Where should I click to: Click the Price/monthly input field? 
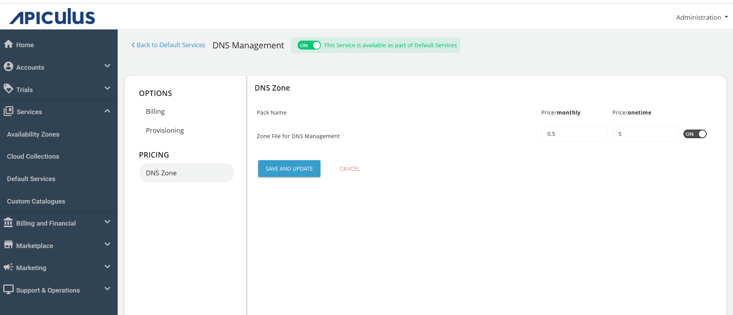(x=575, y=134)
